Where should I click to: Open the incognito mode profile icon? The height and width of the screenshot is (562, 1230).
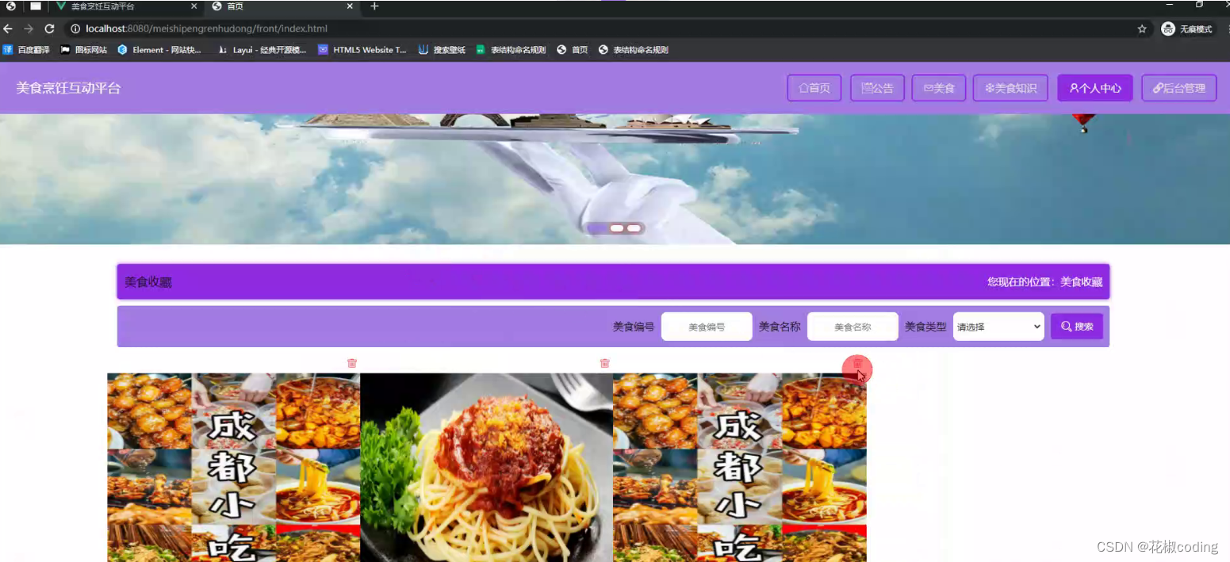[x=1168, y=29]
